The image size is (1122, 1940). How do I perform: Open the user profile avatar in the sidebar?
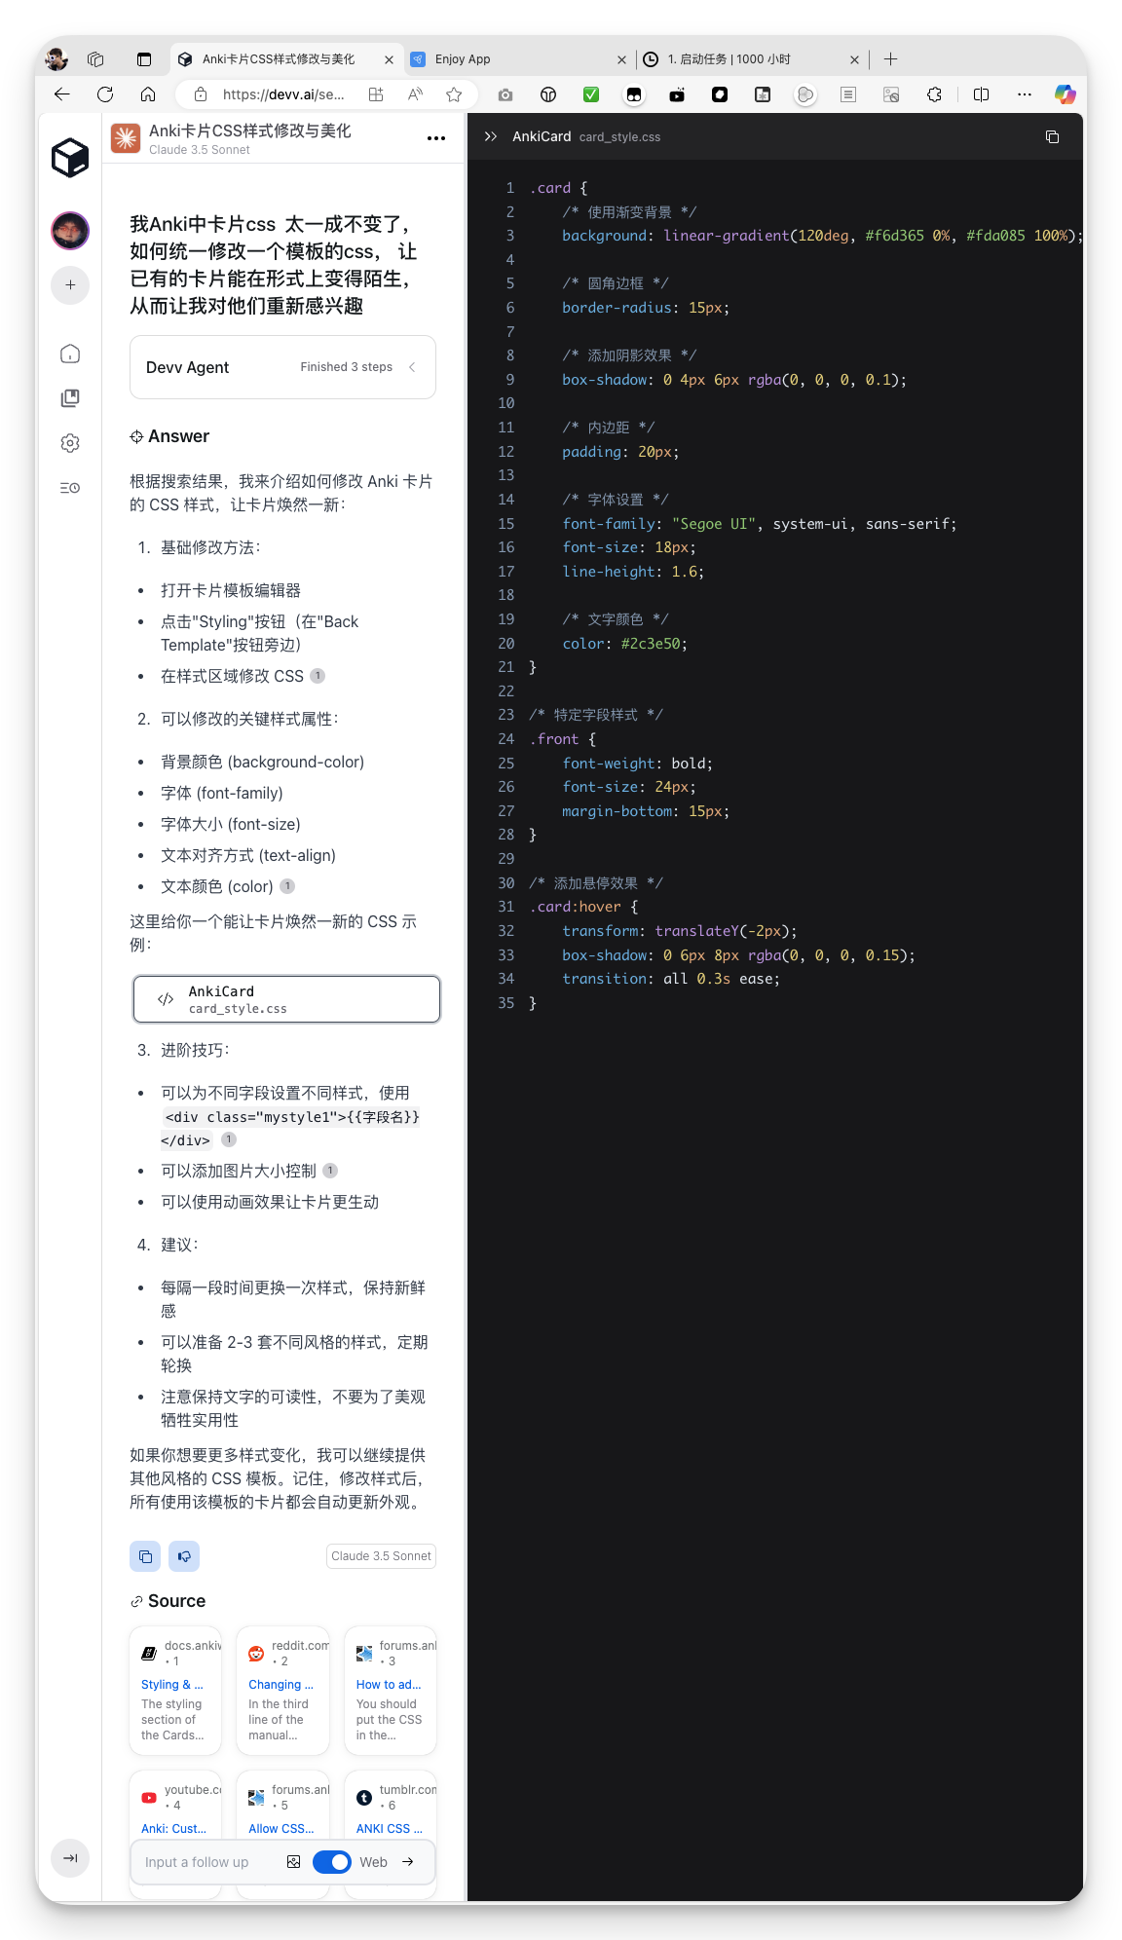click(70, 231)
